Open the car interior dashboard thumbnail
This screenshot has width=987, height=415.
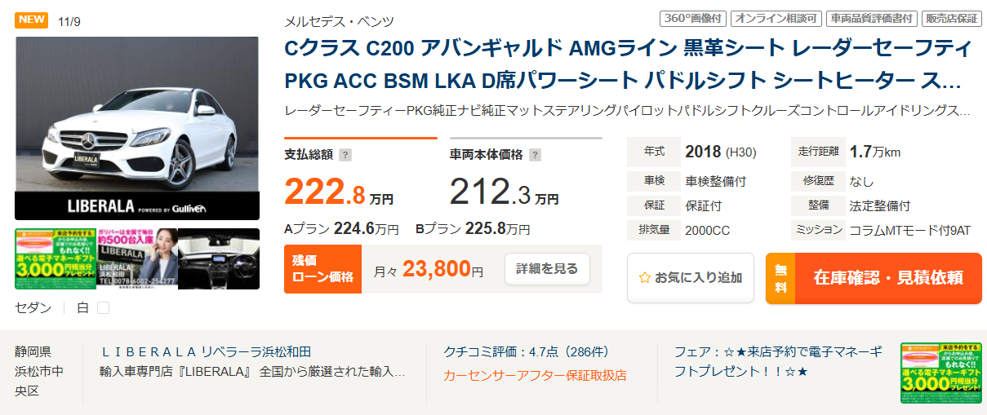coord(219,258)
